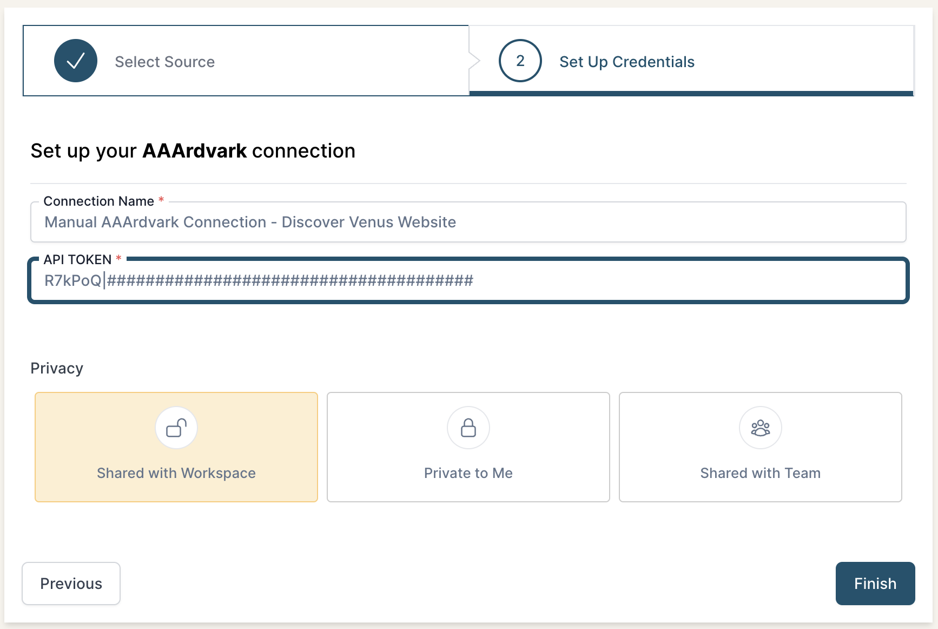Screen dimensions: 938x629
Task: Select the Private to Me privacy option
Action: click(x=468, y=447)
